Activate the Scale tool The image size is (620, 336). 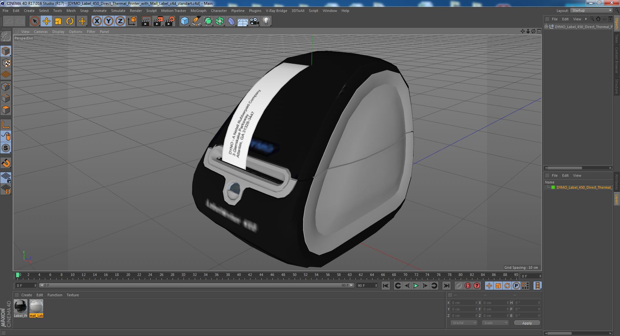pyautogui.click(x=58, y=21)
